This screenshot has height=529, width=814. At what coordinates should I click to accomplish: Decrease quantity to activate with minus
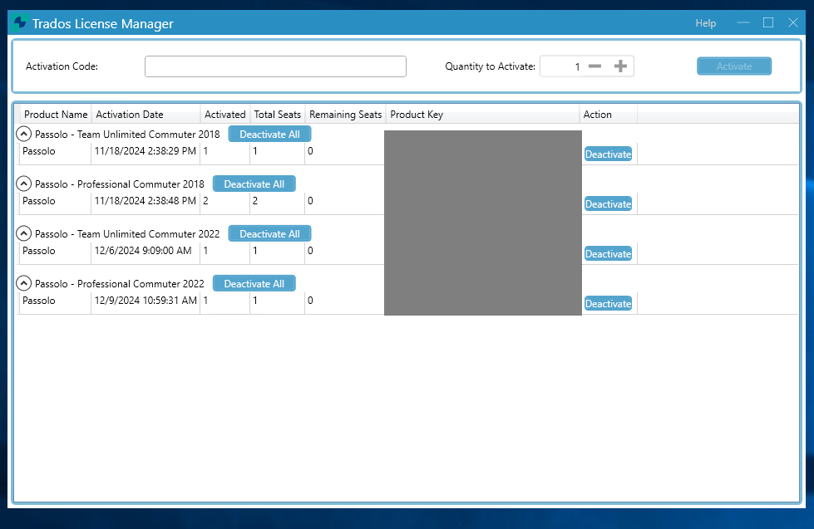[595, 66]
